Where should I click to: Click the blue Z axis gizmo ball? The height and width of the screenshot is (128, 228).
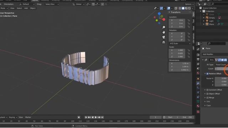pyautogui.click(x=159, y=14)
